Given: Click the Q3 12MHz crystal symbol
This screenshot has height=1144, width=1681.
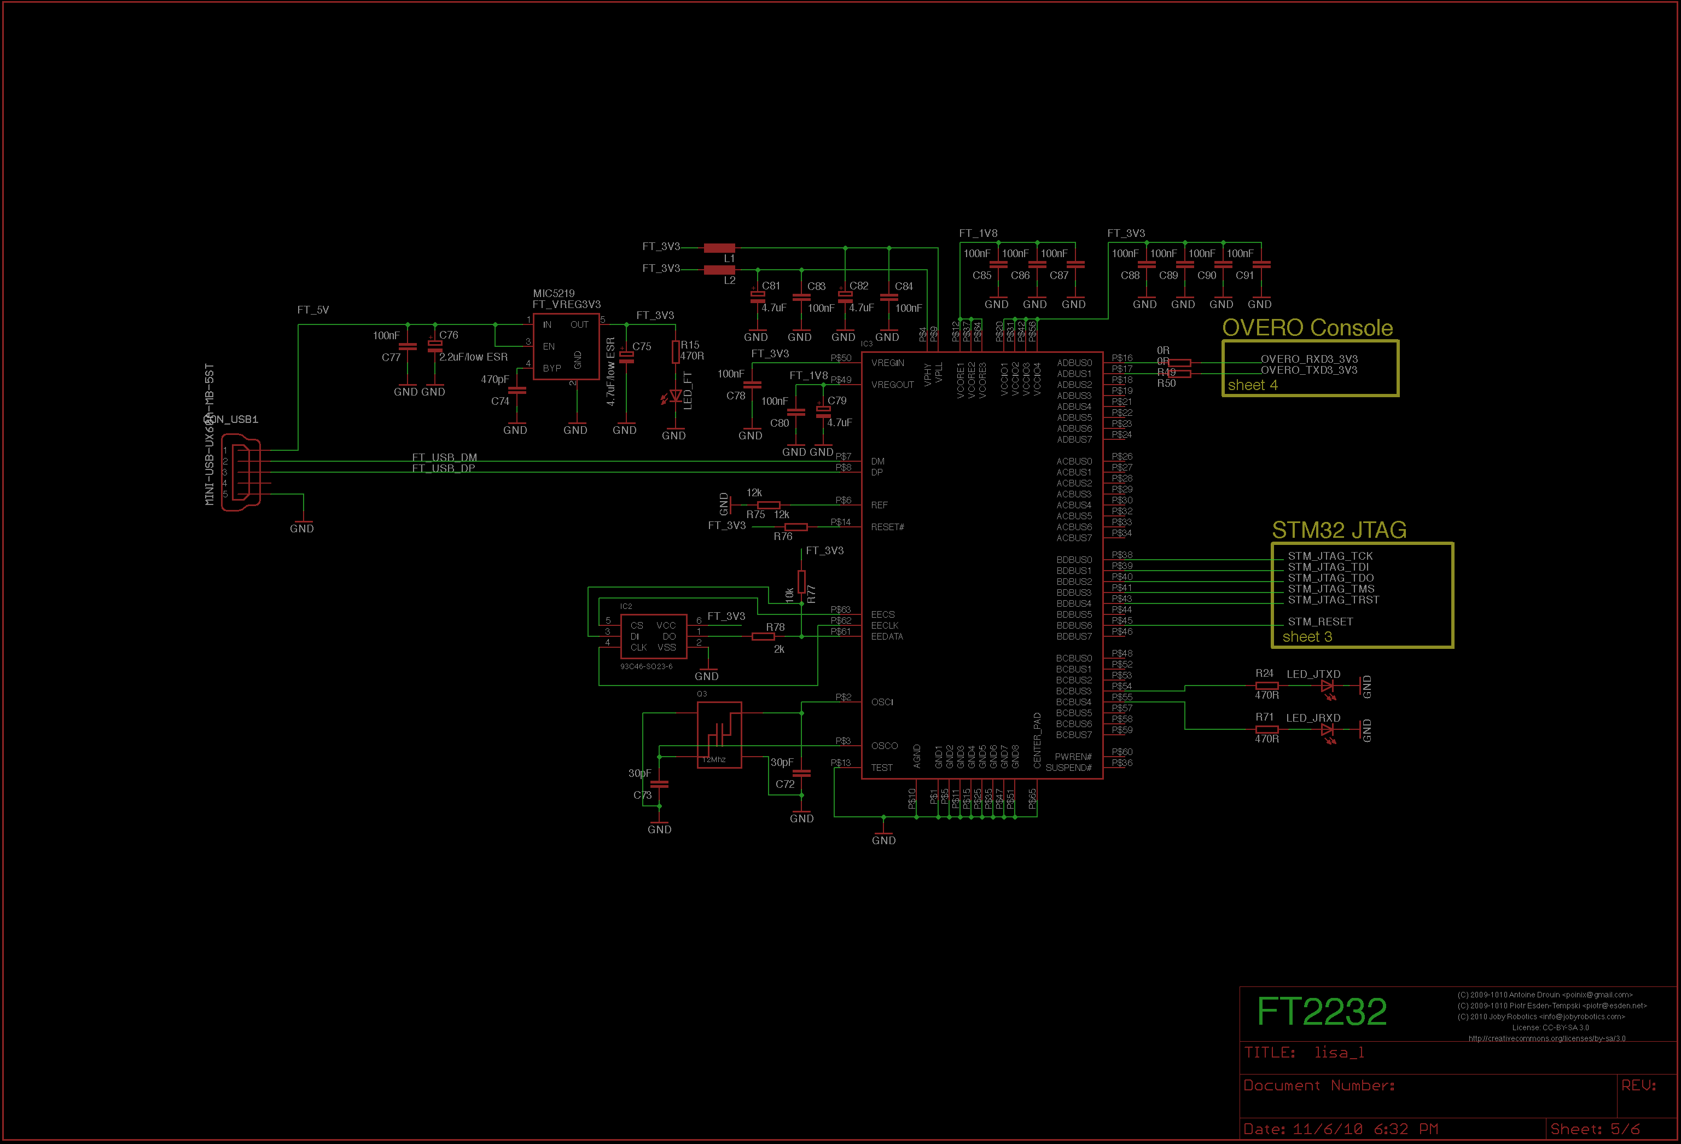Looking at the screenshot, I should point(719,734).
